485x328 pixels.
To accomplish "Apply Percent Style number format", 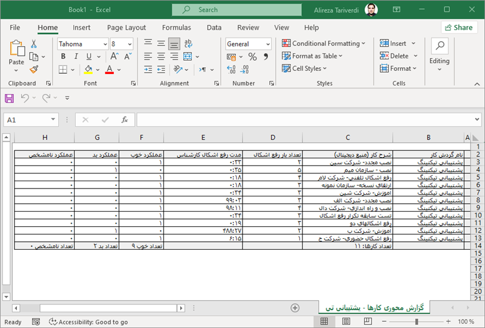I will [253, 56].
